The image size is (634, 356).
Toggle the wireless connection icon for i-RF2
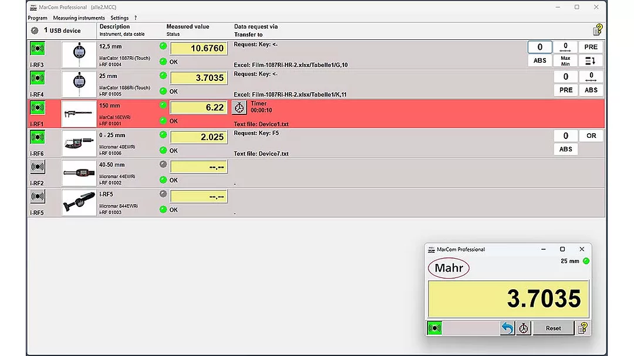[x=38, y=167]
